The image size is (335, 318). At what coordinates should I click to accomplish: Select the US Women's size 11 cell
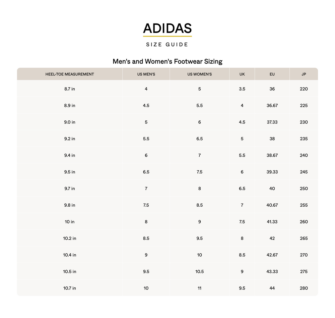199,288
